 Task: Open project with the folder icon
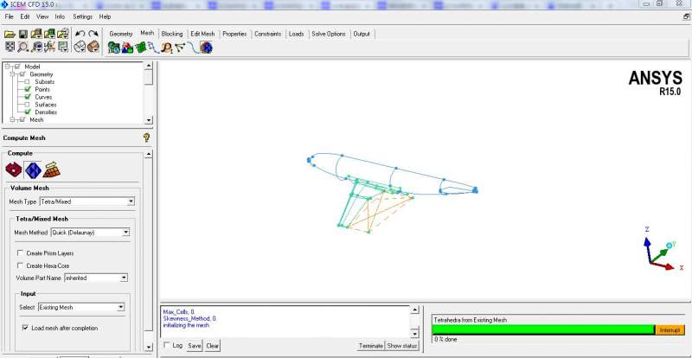(x=10, y=34)
